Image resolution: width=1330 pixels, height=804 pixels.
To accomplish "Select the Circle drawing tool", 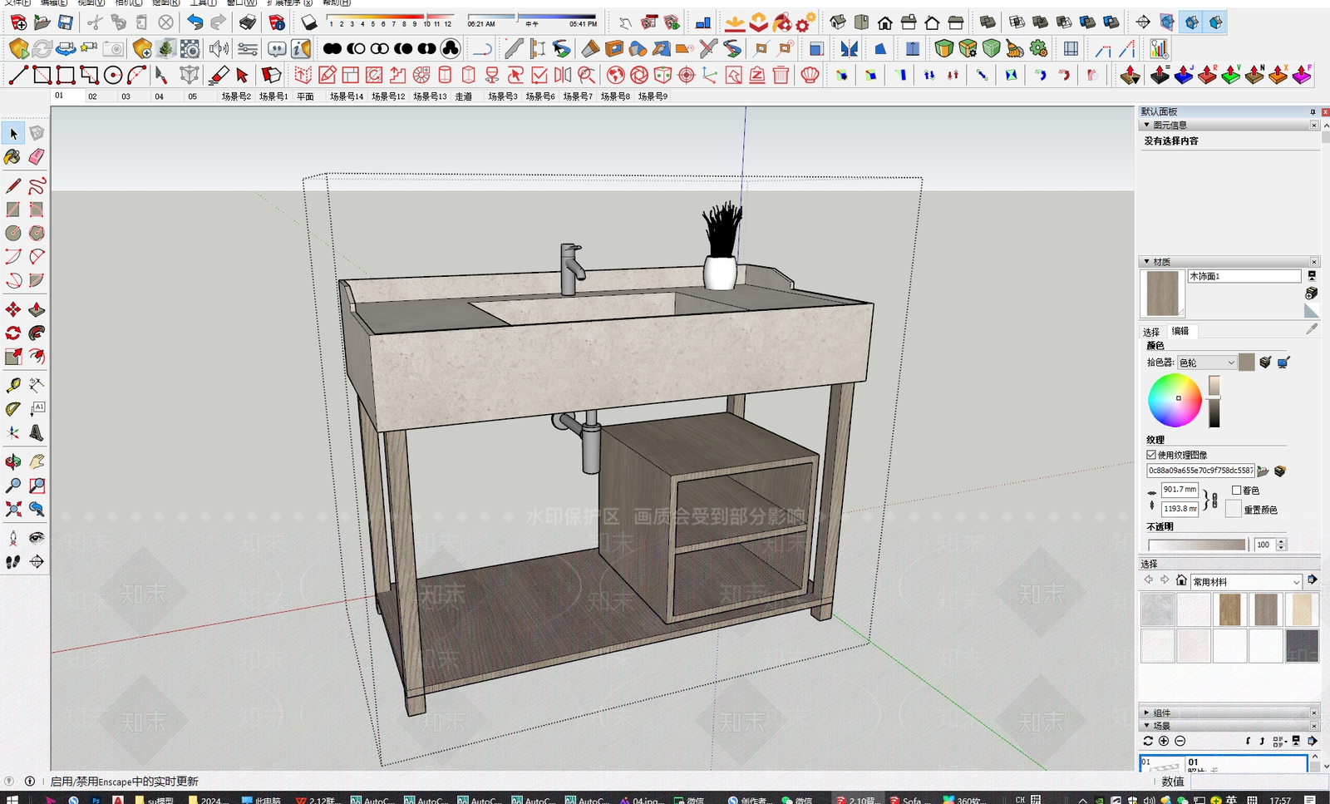I will 13,233.
